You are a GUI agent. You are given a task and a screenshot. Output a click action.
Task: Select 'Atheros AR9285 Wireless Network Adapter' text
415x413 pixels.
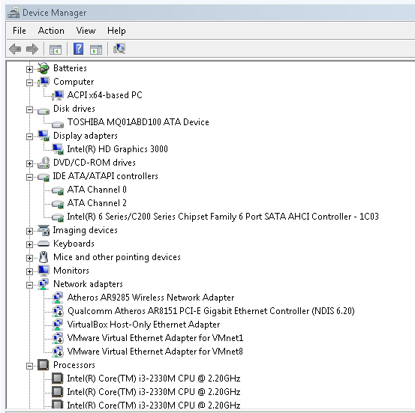click(151, 298)
